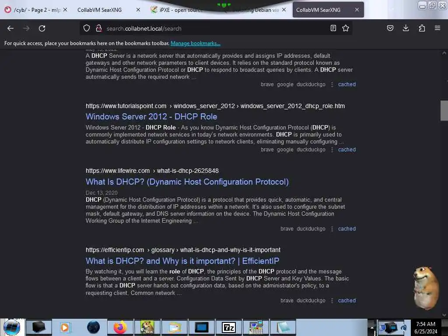Screen dimensions: 448x336
Task: Close the first CollabVM SearXNG tab
Action: pyautogui.click(x=138, y=10)
